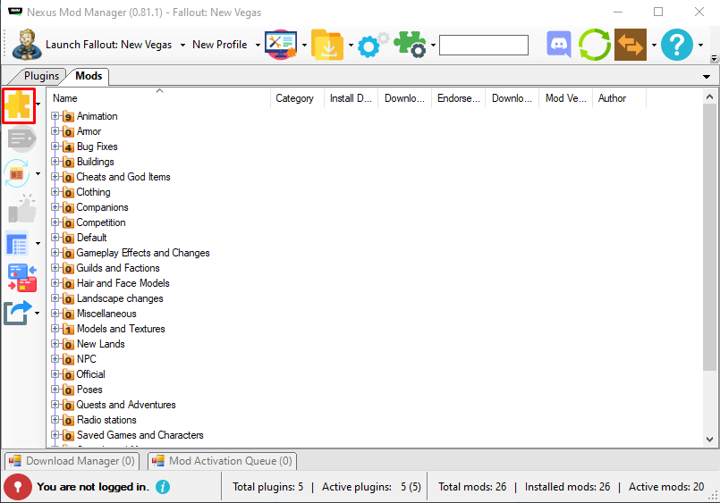Click the scrollbar up arrow
720x503 pixels.
709,96
